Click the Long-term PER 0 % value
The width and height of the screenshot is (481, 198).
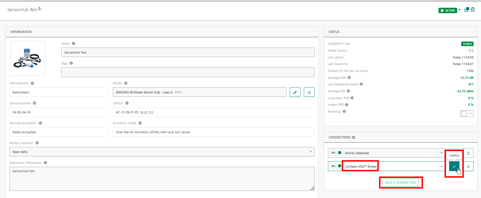click(x=471, y=98)
